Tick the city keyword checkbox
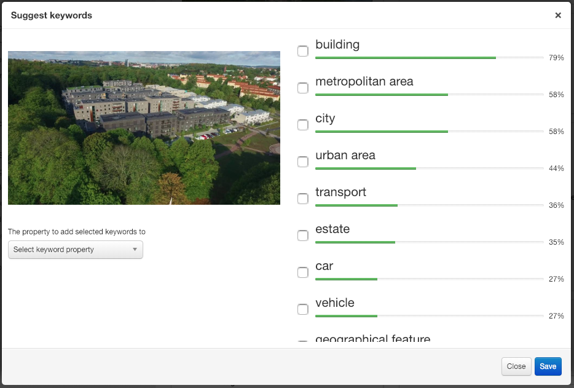This screenshot has height=388, width=574. pos(303,125)
